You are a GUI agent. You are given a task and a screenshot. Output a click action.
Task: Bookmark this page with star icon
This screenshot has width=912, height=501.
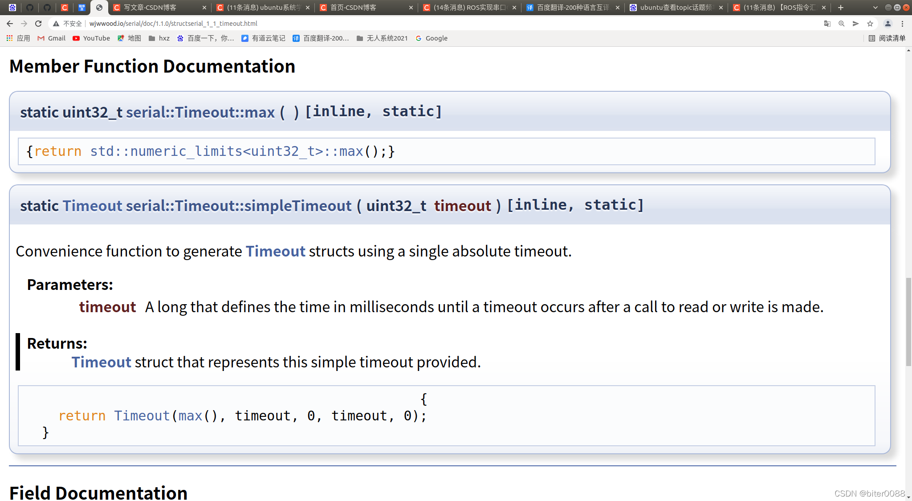coord(870,24)
